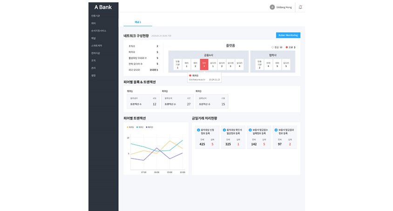Open 인증기관 in the sidebar
The image size is (393, 211).
[96, 16]
